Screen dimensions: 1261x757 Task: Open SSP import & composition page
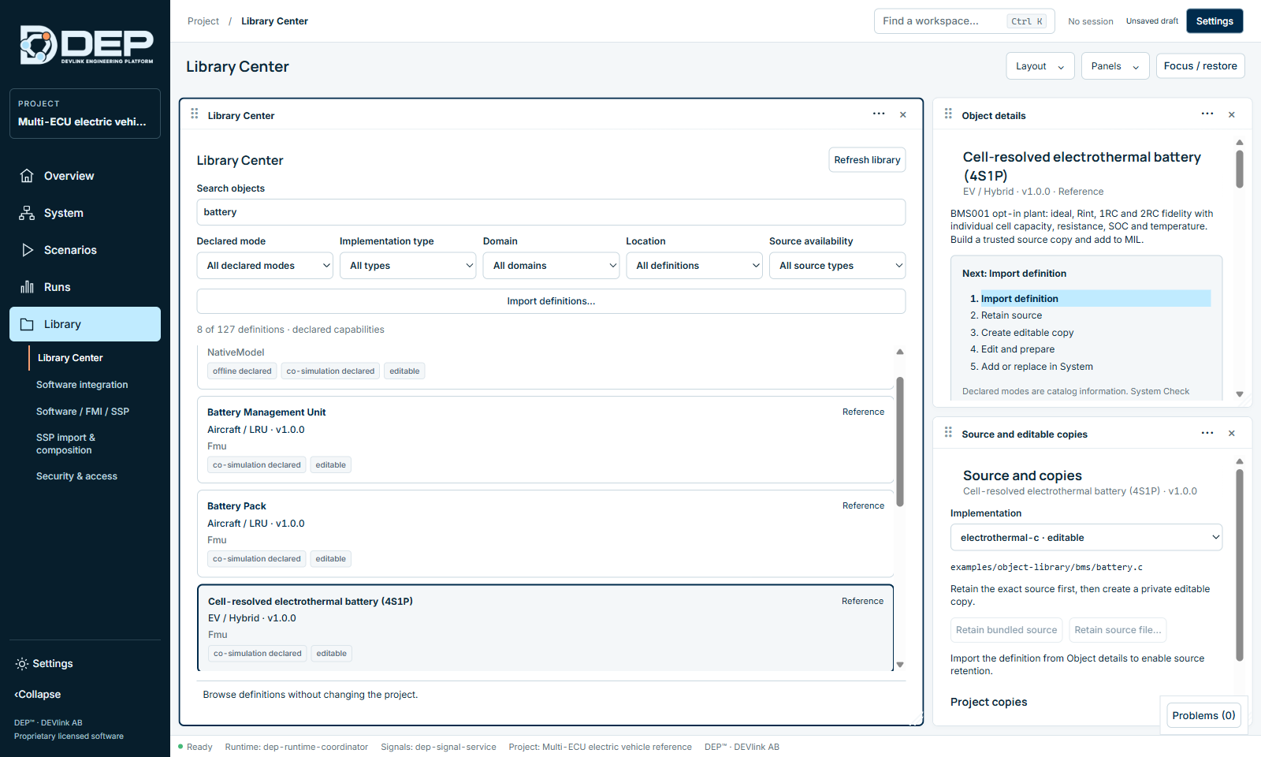point(65,444)
